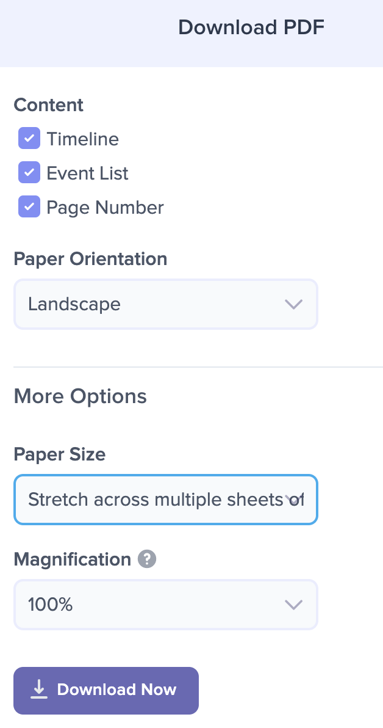The width and height of the screenshot is (383, 728).
Task: Click the Download PDF panel title
Action: click(x=251, y=27)
